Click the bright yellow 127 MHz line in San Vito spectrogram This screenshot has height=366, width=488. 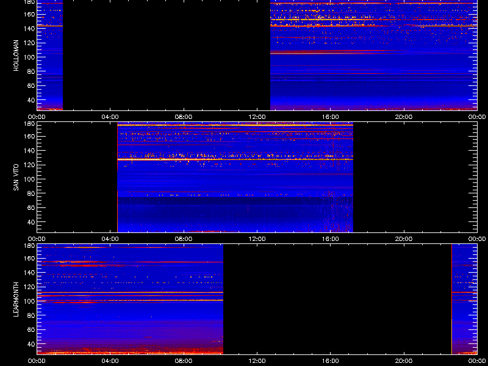tap(235, 160)
